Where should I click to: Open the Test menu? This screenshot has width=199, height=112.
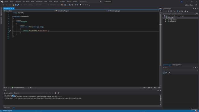[45, 2]
